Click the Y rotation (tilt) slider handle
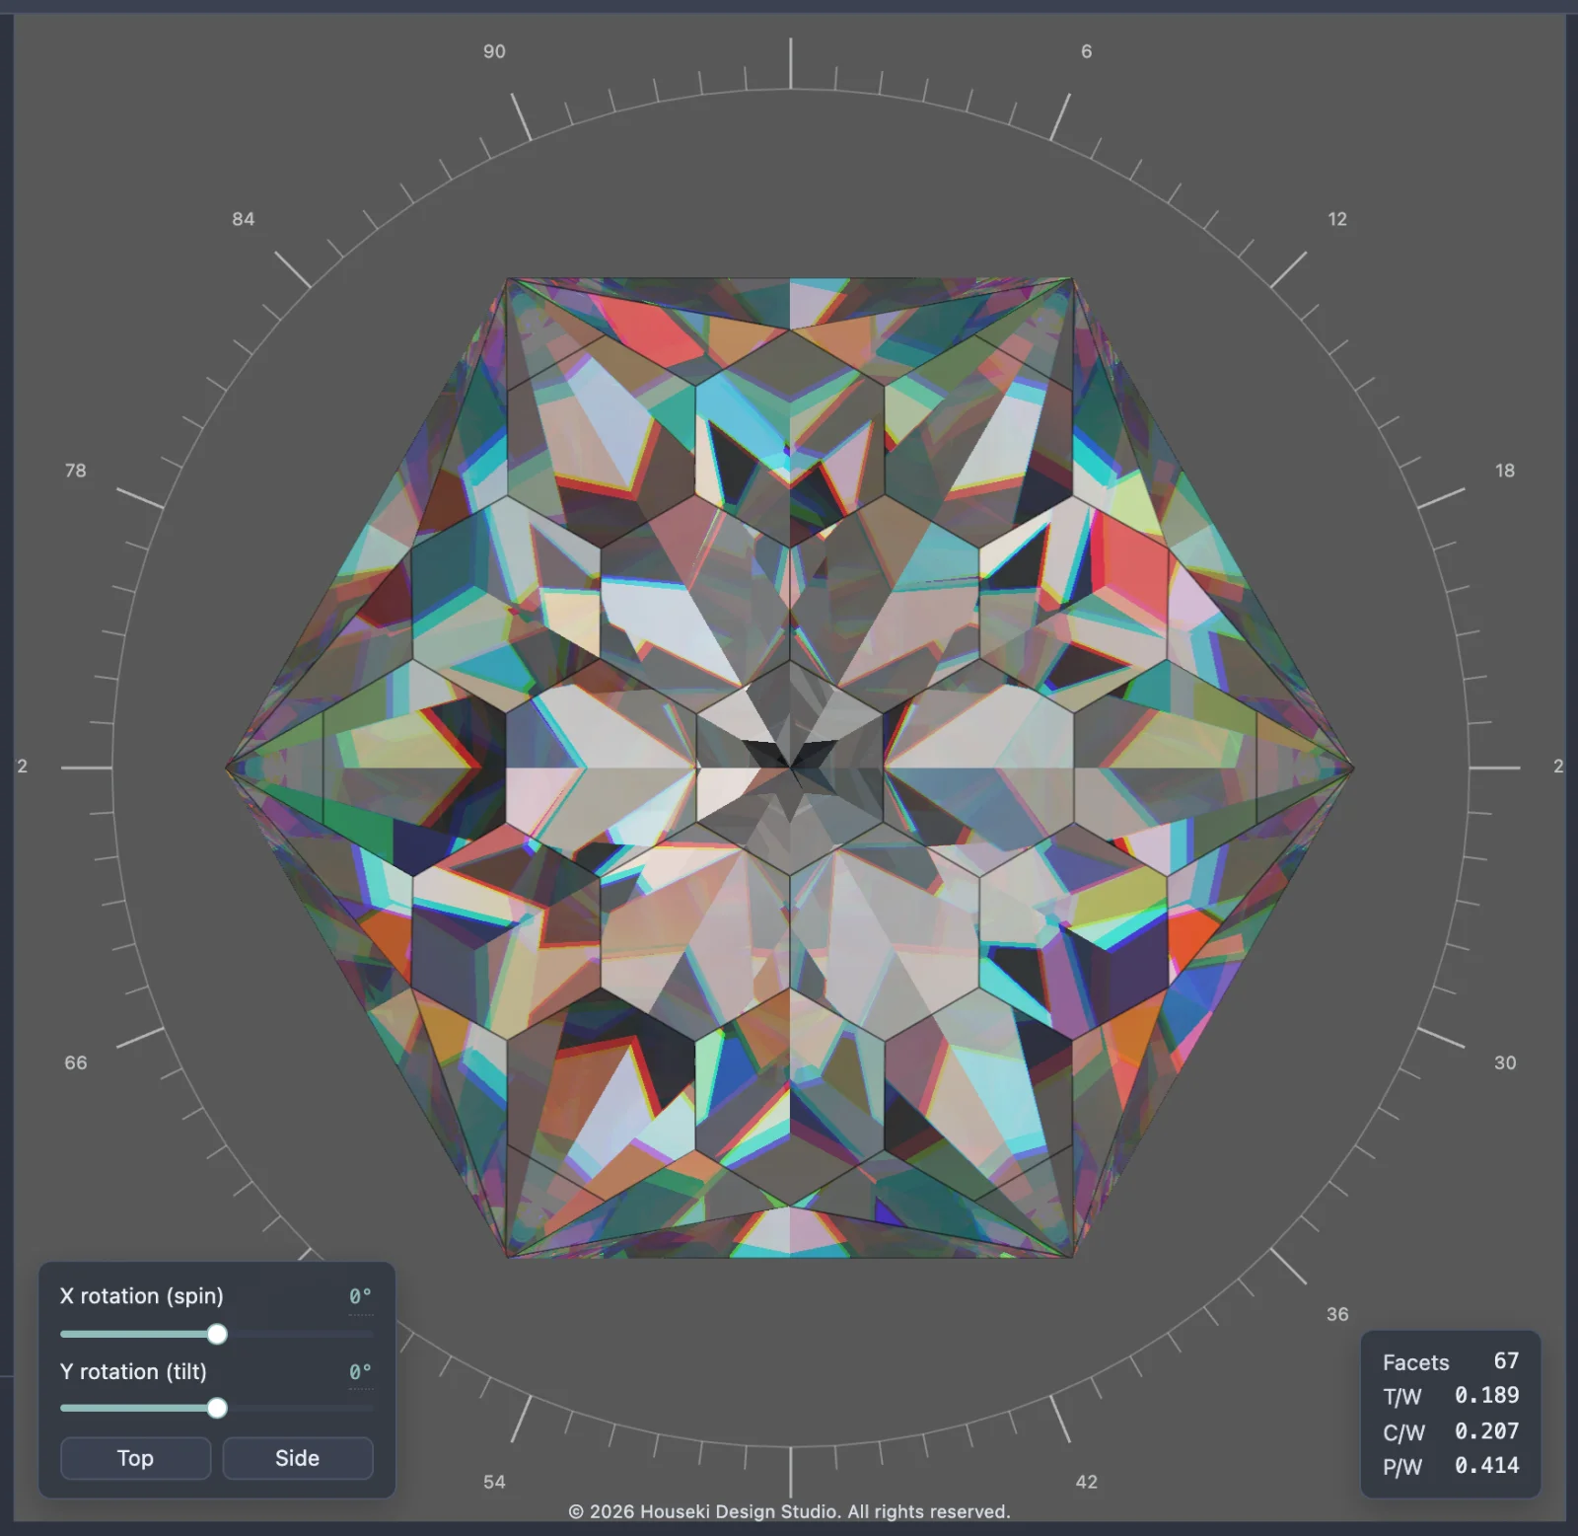This screenshot has height=1536, width=1578. click(217, 1408)
